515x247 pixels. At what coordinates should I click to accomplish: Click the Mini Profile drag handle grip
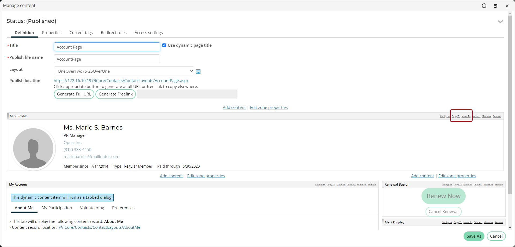tap(8, 116)
